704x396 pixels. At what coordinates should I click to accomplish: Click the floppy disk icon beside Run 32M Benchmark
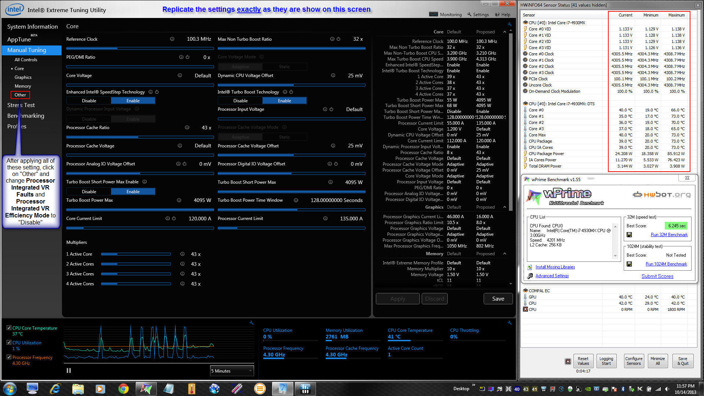(629, 235)
